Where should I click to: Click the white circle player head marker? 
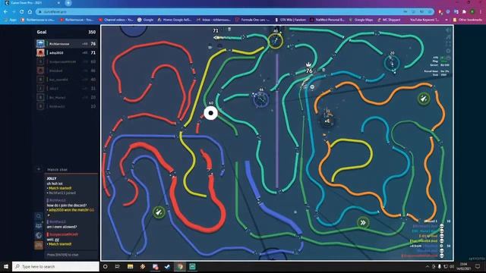click(x=211, y=113)
